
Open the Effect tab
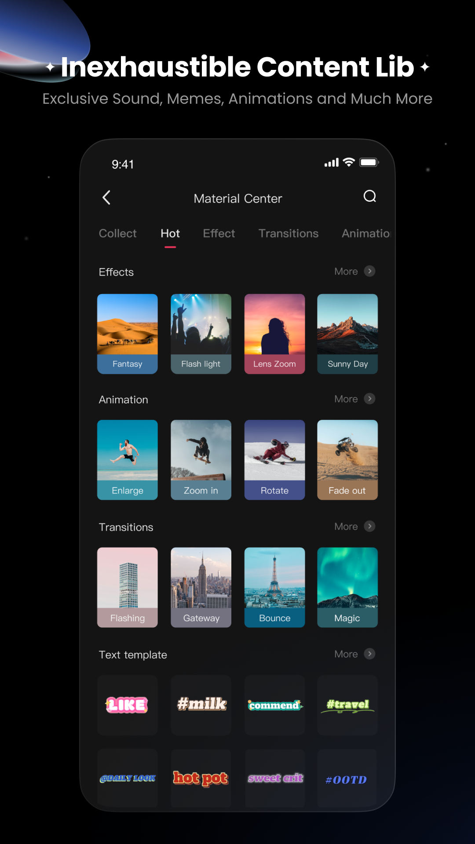click(219, 233)
